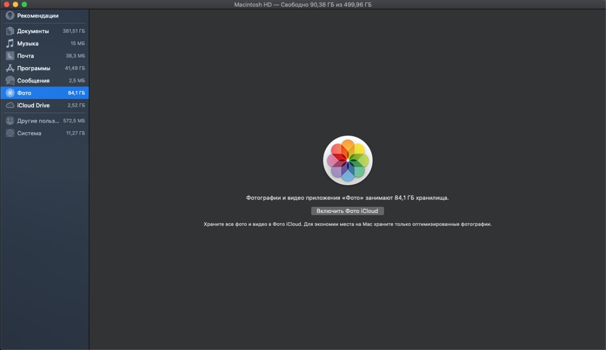Image resolution: width=606 pixels, height=350 pixels.
Task: Click the large Photos app icon
Action: (x=348, y=161)
